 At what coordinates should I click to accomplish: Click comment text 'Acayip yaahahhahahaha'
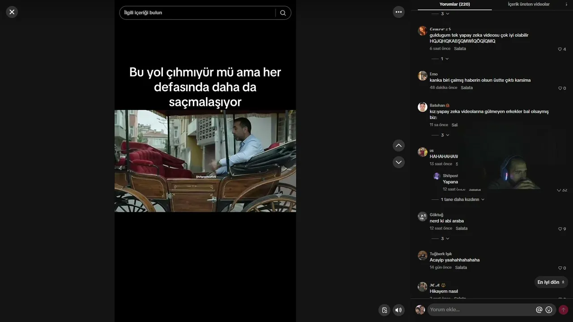[454, 260]
